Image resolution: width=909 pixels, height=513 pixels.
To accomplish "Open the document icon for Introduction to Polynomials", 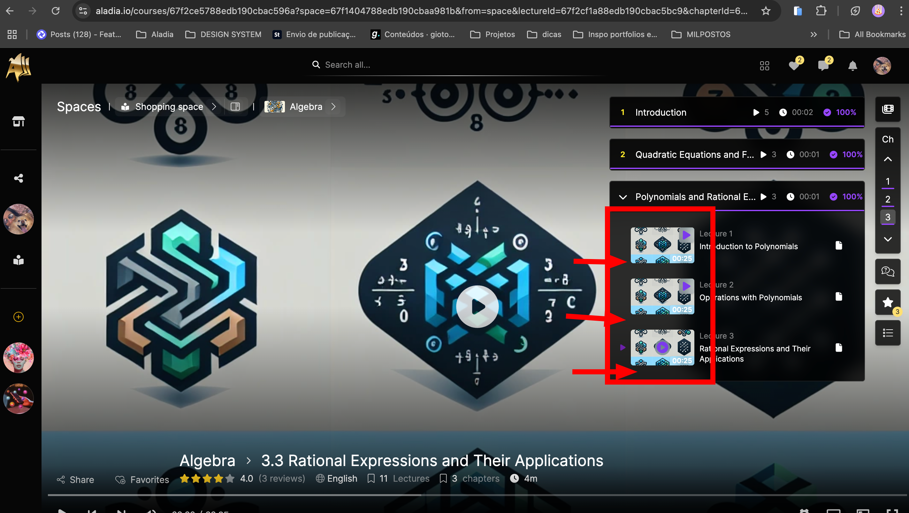I will [x=839, y=245].
